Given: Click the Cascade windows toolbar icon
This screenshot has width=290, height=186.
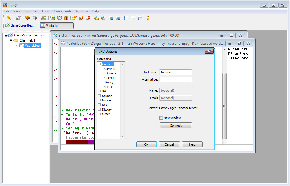Looking at the screenshot, I should click(140, 18).
